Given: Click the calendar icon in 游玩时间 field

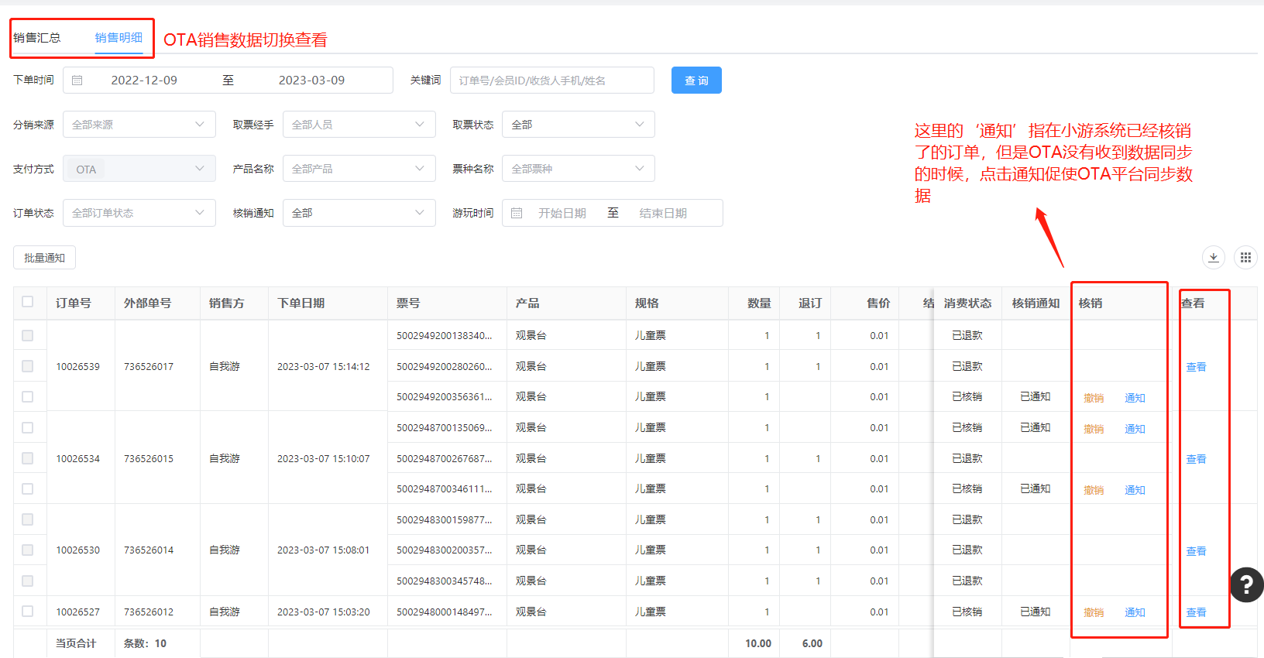Looking at the screenshot, I should (x=517, y=213).
